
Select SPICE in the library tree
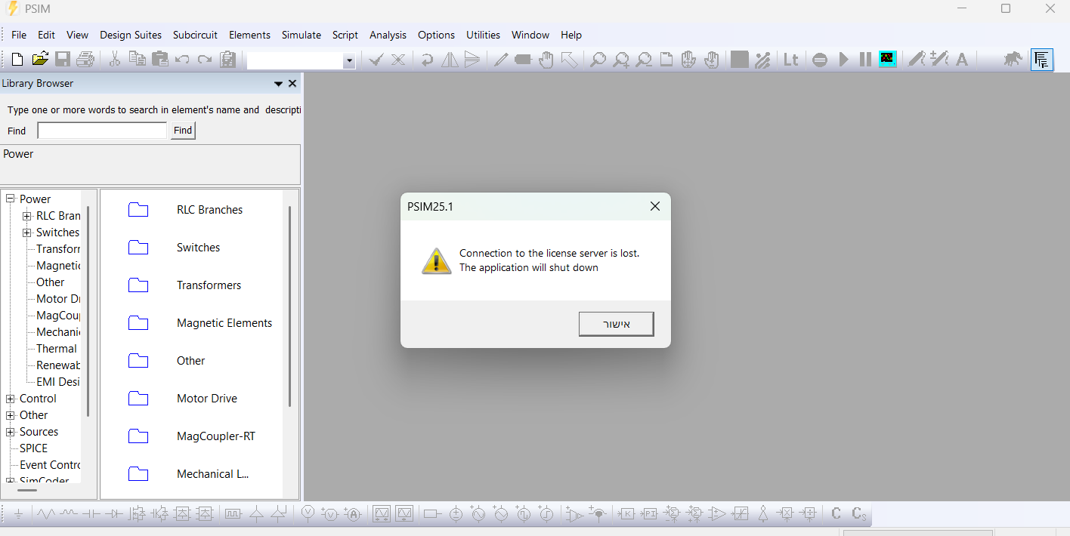coord(33,448)
